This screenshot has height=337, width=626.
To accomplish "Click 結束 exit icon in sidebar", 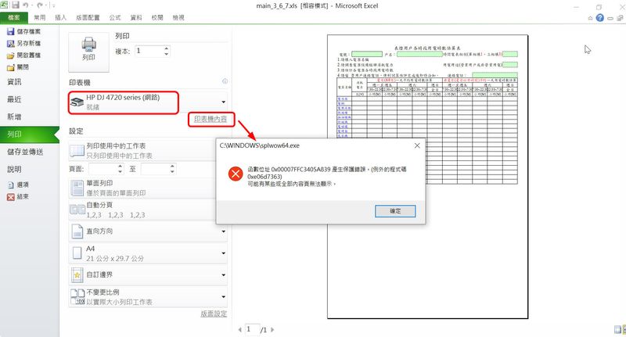I will [x=10, y=196].
